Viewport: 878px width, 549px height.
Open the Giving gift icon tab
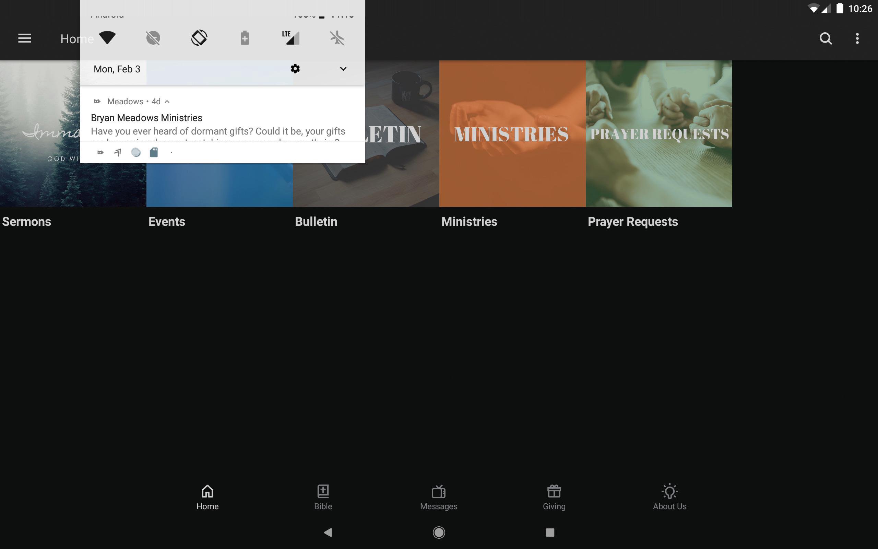[554, 498]
